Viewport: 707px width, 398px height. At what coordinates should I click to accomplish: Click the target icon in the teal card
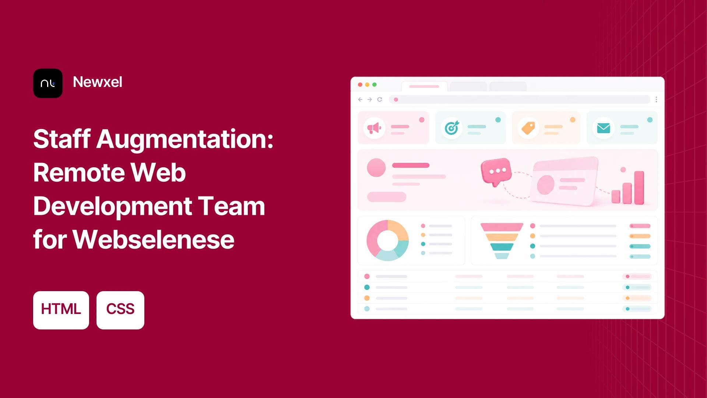(x=452, y=128)
